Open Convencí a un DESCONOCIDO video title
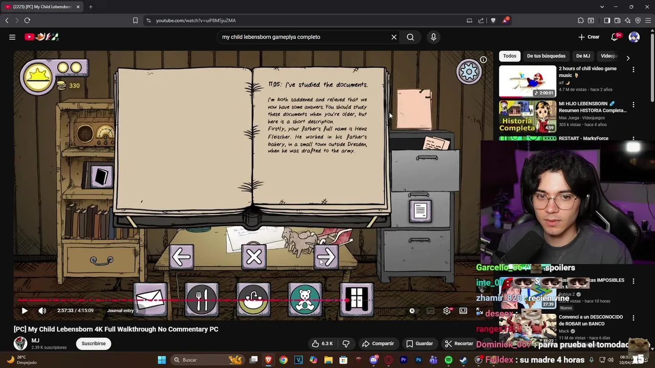 point(591,320)
